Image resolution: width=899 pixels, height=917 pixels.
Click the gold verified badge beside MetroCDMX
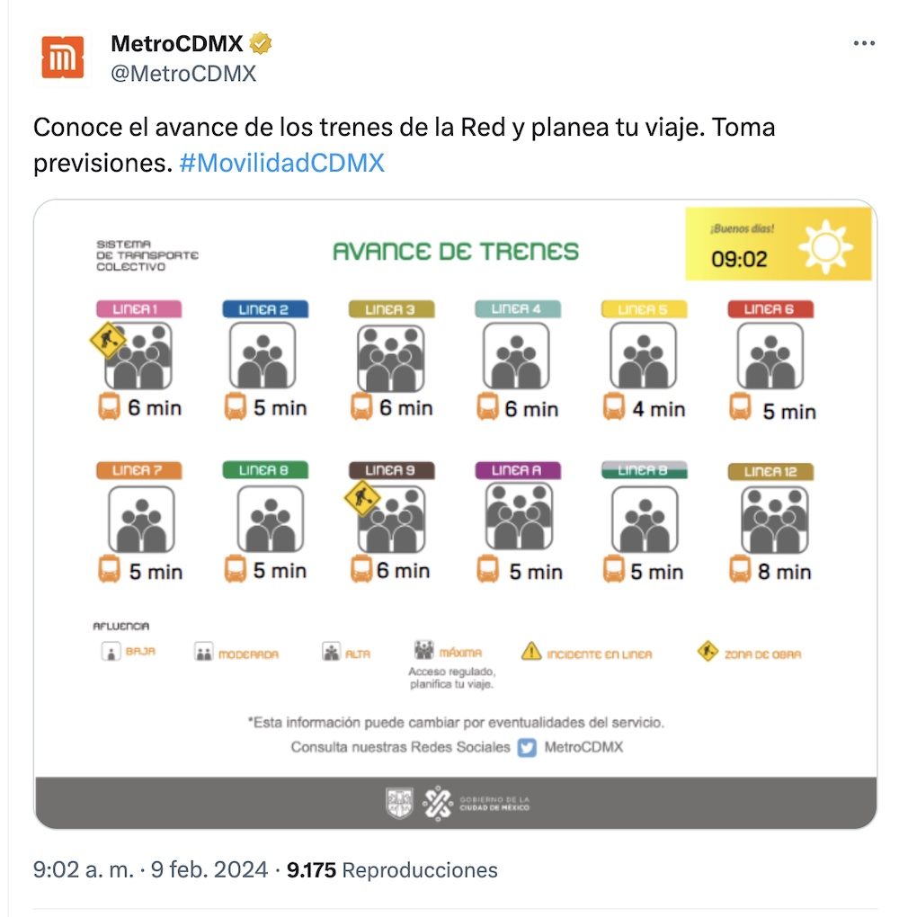262,43
